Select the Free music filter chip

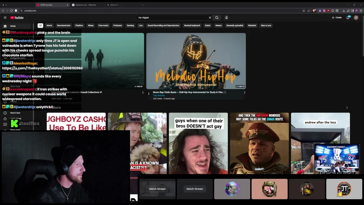coord(103,25)
